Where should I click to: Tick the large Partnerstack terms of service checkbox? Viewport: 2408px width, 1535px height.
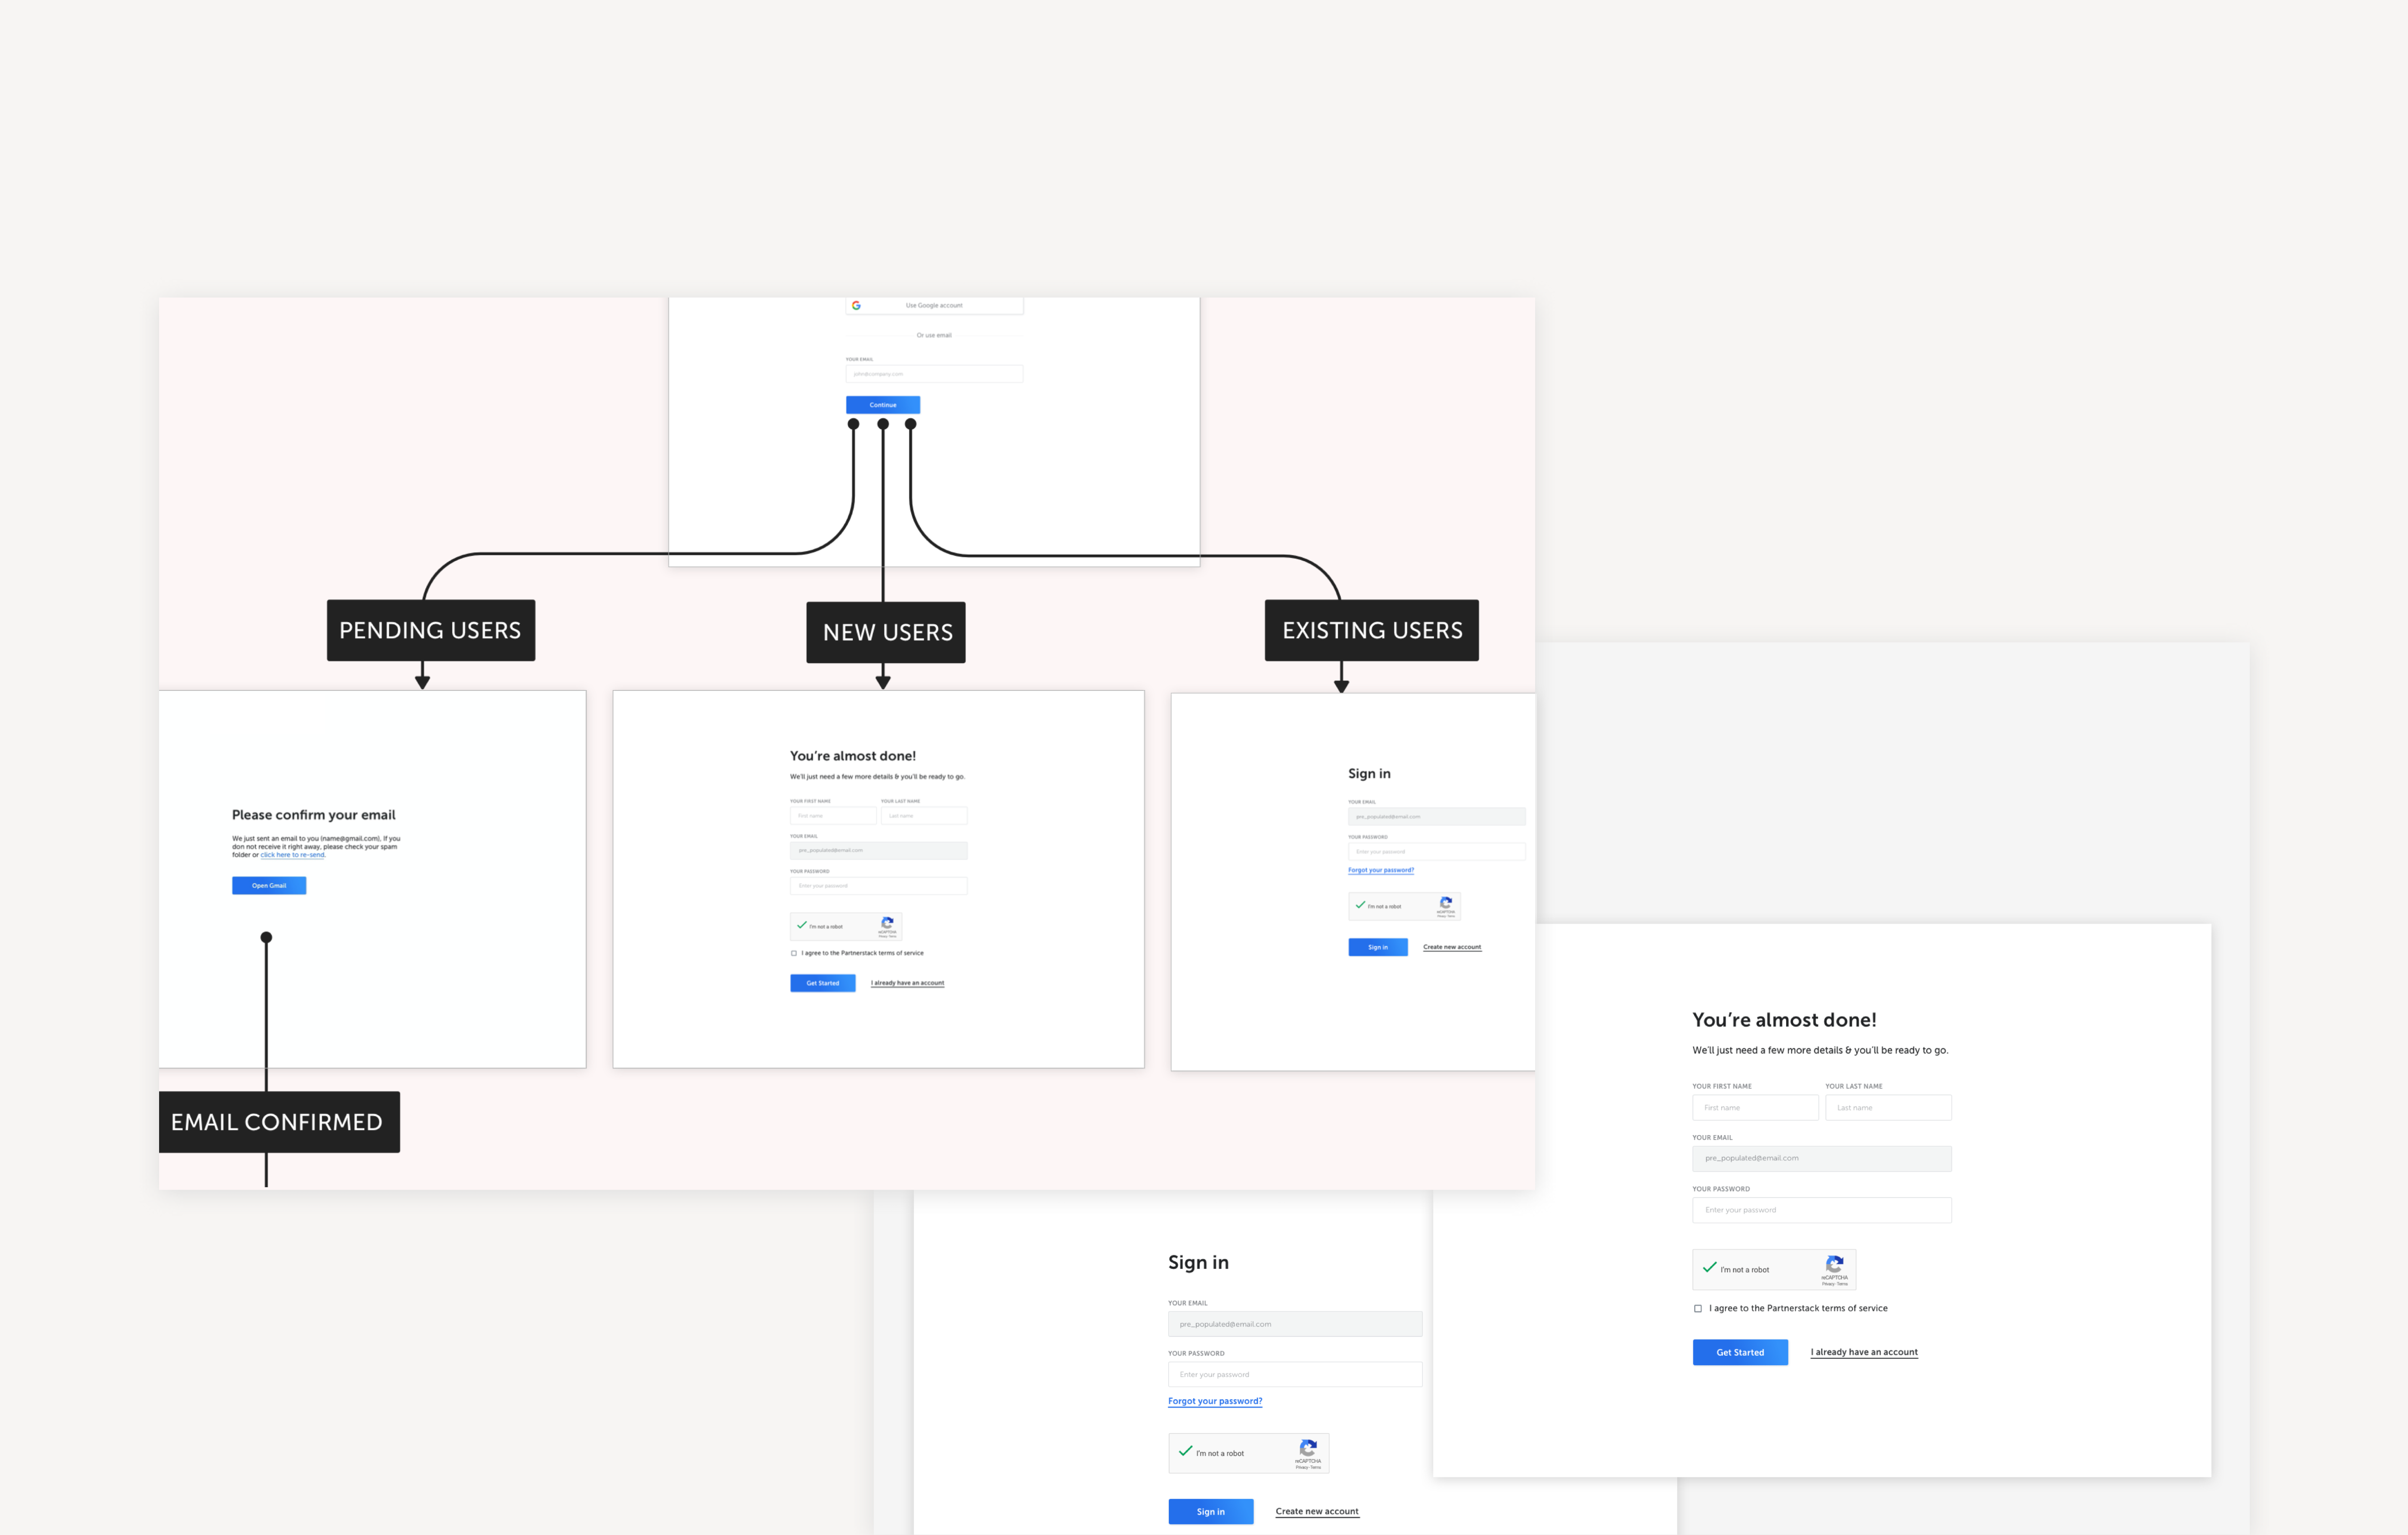(1698, 1308)
